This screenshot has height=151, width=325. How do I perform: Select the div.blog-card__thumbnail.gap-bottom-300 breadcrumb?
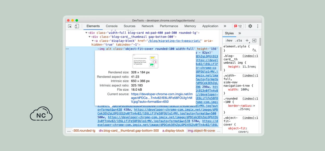point(129,131)
